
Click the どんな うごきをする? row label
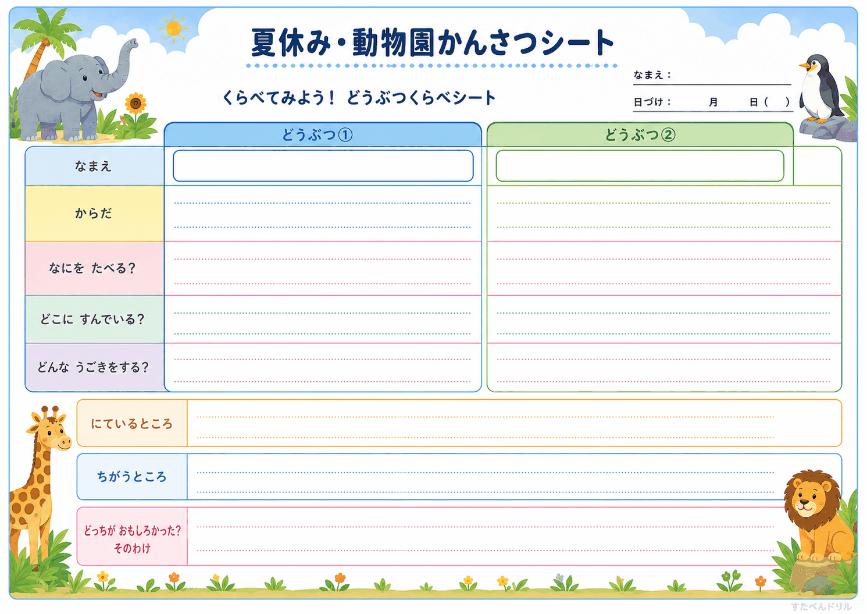[x=94, y=367]
